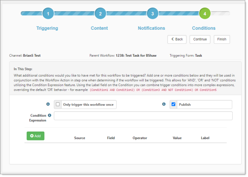Click the example condition expression code
Screen dimensions: 248x177
(x=153, y=90)
